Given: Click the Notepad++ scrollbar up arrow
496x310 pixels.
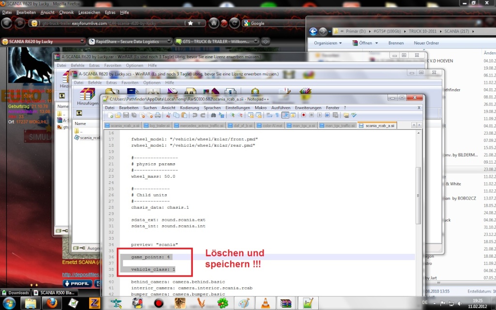Looking at the screenshot, I should pos(418,133).
